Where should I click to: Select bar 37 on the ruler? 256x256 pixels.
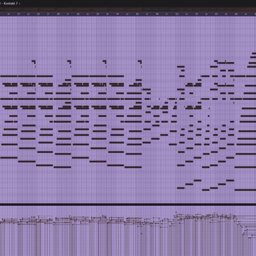tap(98, 14)
